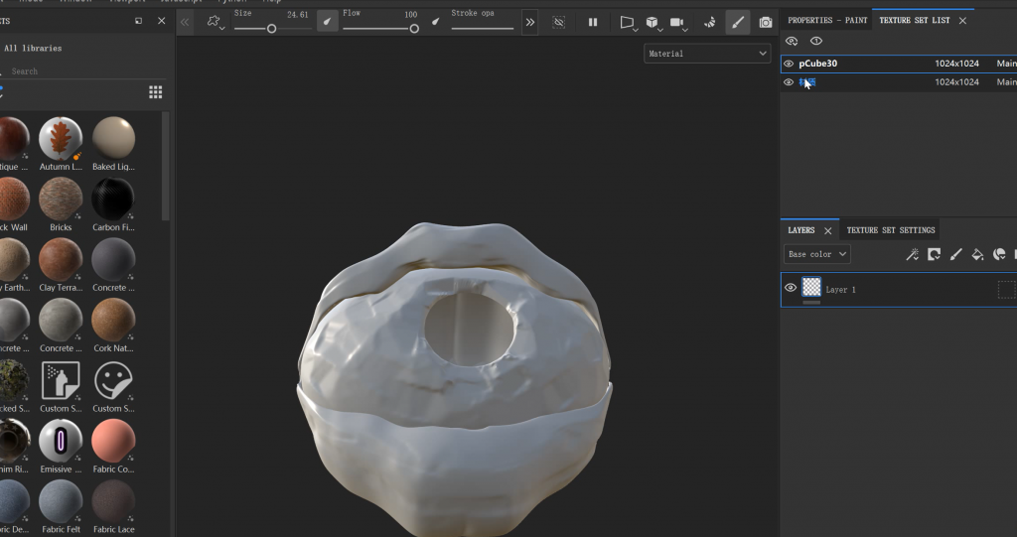Select the Custom sticker smiley material
Screen dimensions: 1017x537
click(x=113, y=386)
